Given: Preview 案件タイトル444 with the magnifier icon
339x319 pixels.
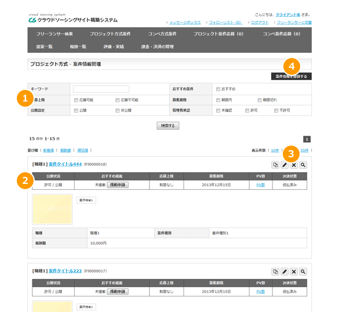Looking at the screenshot, I should pos(303,165).
